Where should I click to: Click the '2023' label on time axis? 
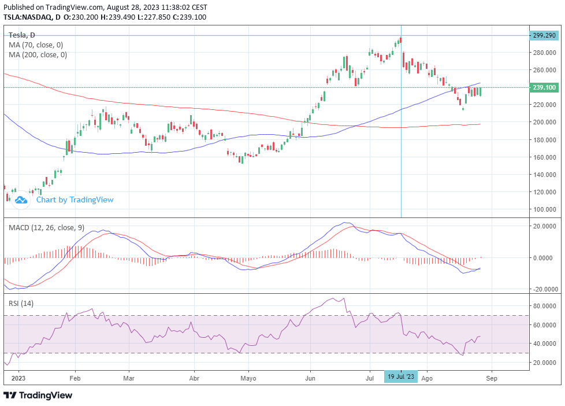[x=18, y=378]
